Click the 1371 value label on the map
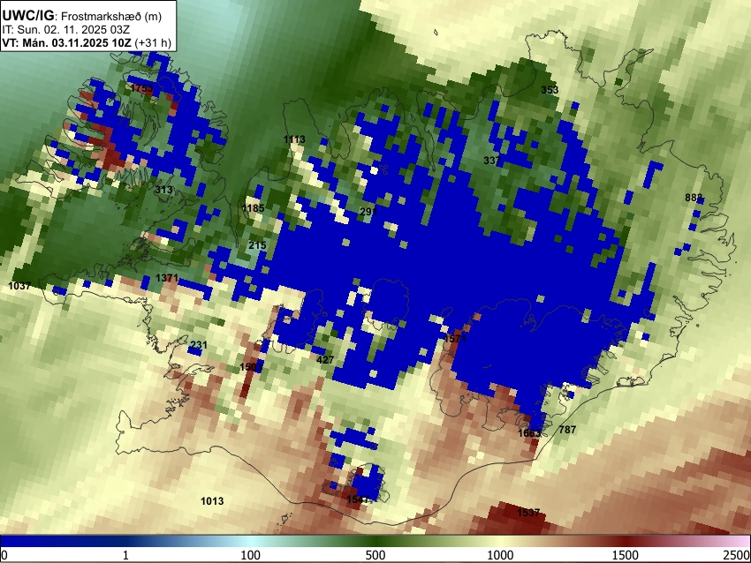Image resolution: width=751 pixels, height=563 pixels. tap(167, 278)
